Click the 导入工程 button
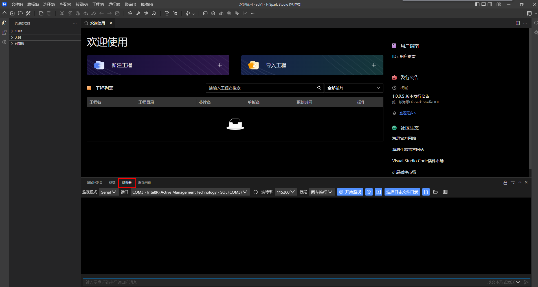538x287 pixels. click(312, 65)
